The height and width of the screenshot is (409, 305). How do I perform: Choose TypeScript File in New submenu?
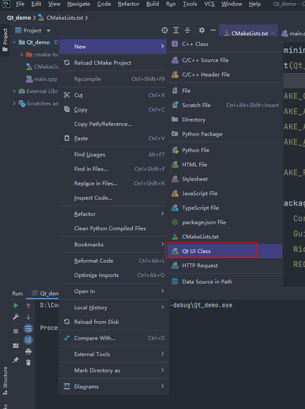(x=225, y=208)
